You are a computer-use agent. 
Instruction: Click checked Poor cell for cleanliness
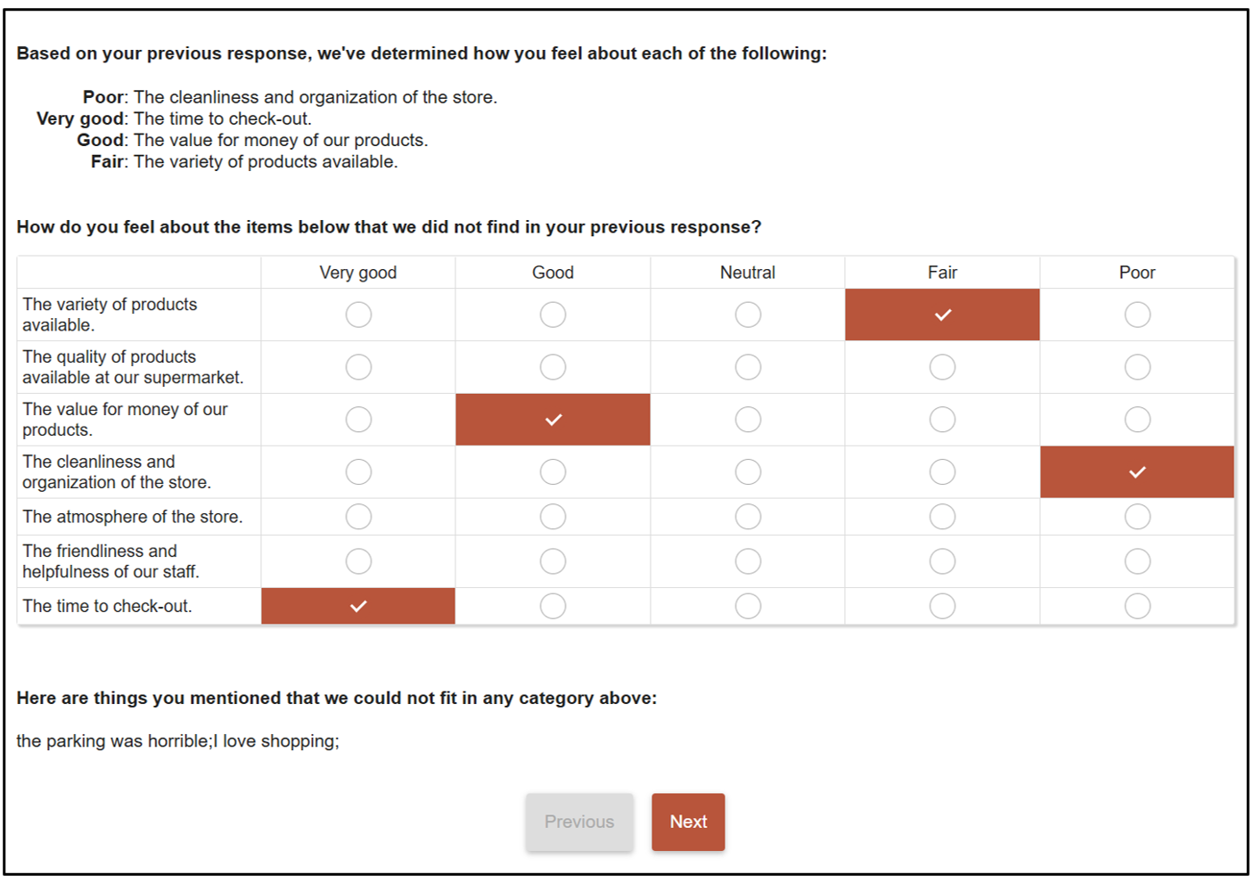pos(1137,472)
